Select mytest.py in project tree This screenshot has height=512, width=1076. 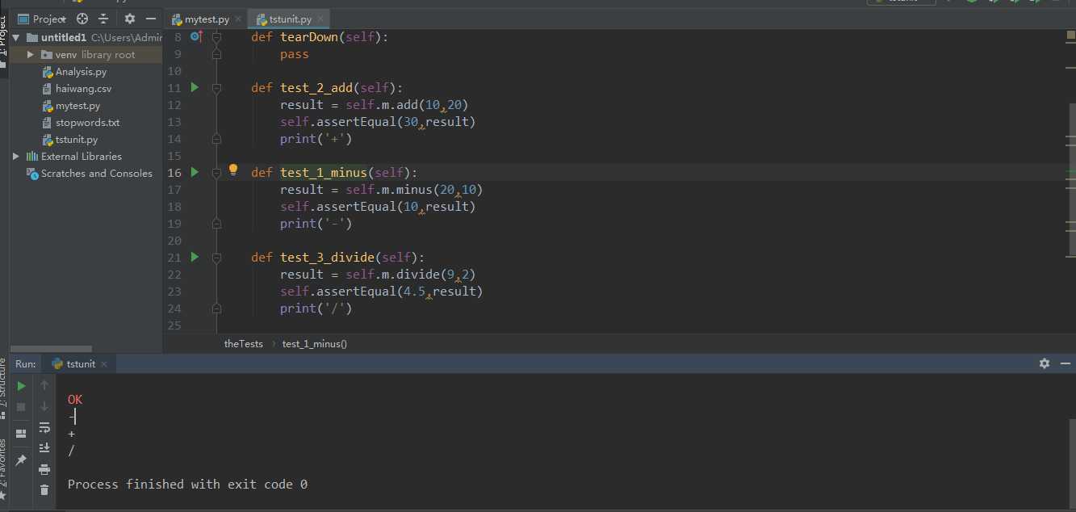click(x=77, y=106)
